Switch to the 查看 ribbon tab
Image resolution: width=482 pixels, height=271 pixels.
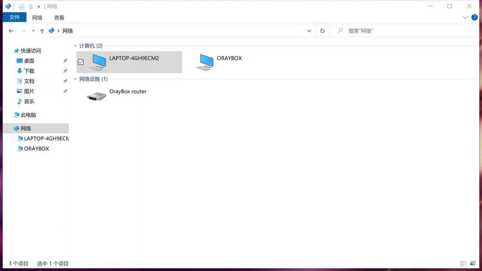[x=59, y=18]
